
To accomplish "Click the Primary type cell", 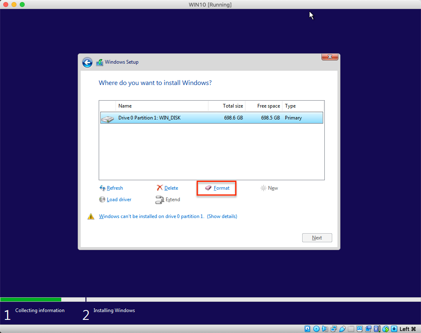I will (x=293, y=118).
